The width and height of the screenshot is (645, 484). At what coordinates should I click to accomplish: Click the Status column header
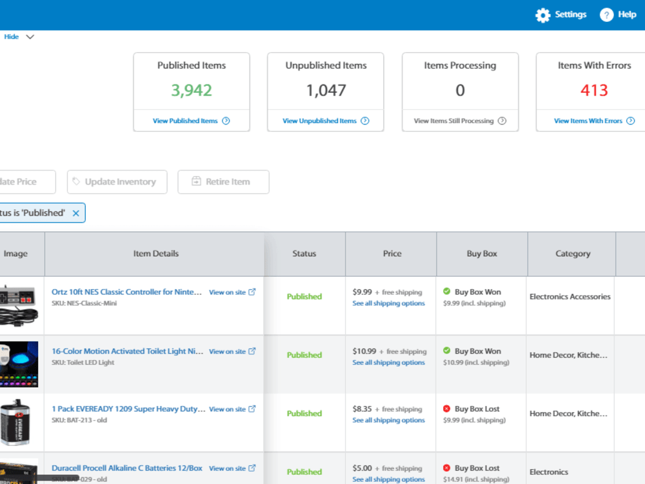(304, 254)
